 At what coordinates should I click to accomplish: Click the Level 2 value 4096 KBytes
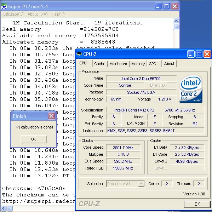187,161
